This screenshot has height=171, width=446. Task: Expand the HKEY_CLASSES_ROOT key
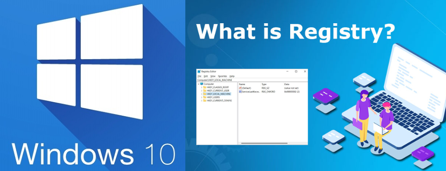click(201, 87)
